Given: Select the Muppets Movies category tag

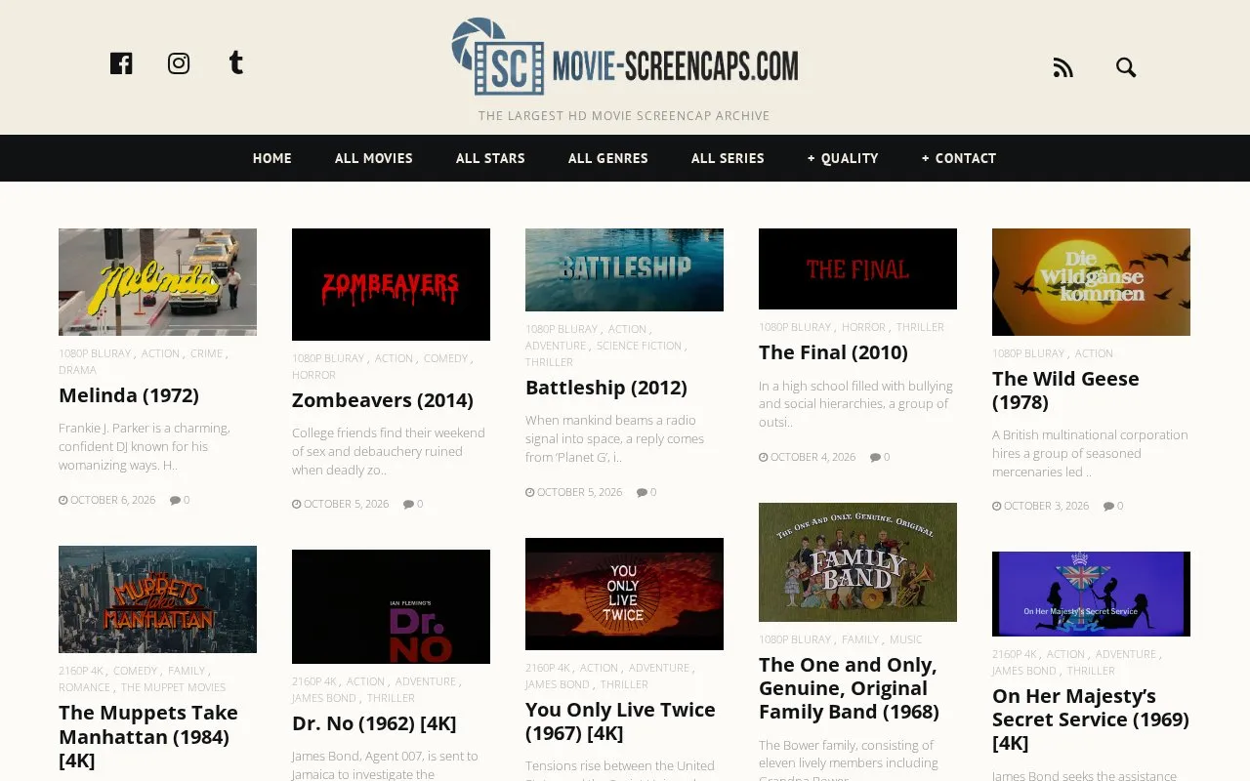Looking at the screenshot, I should 173,687.
